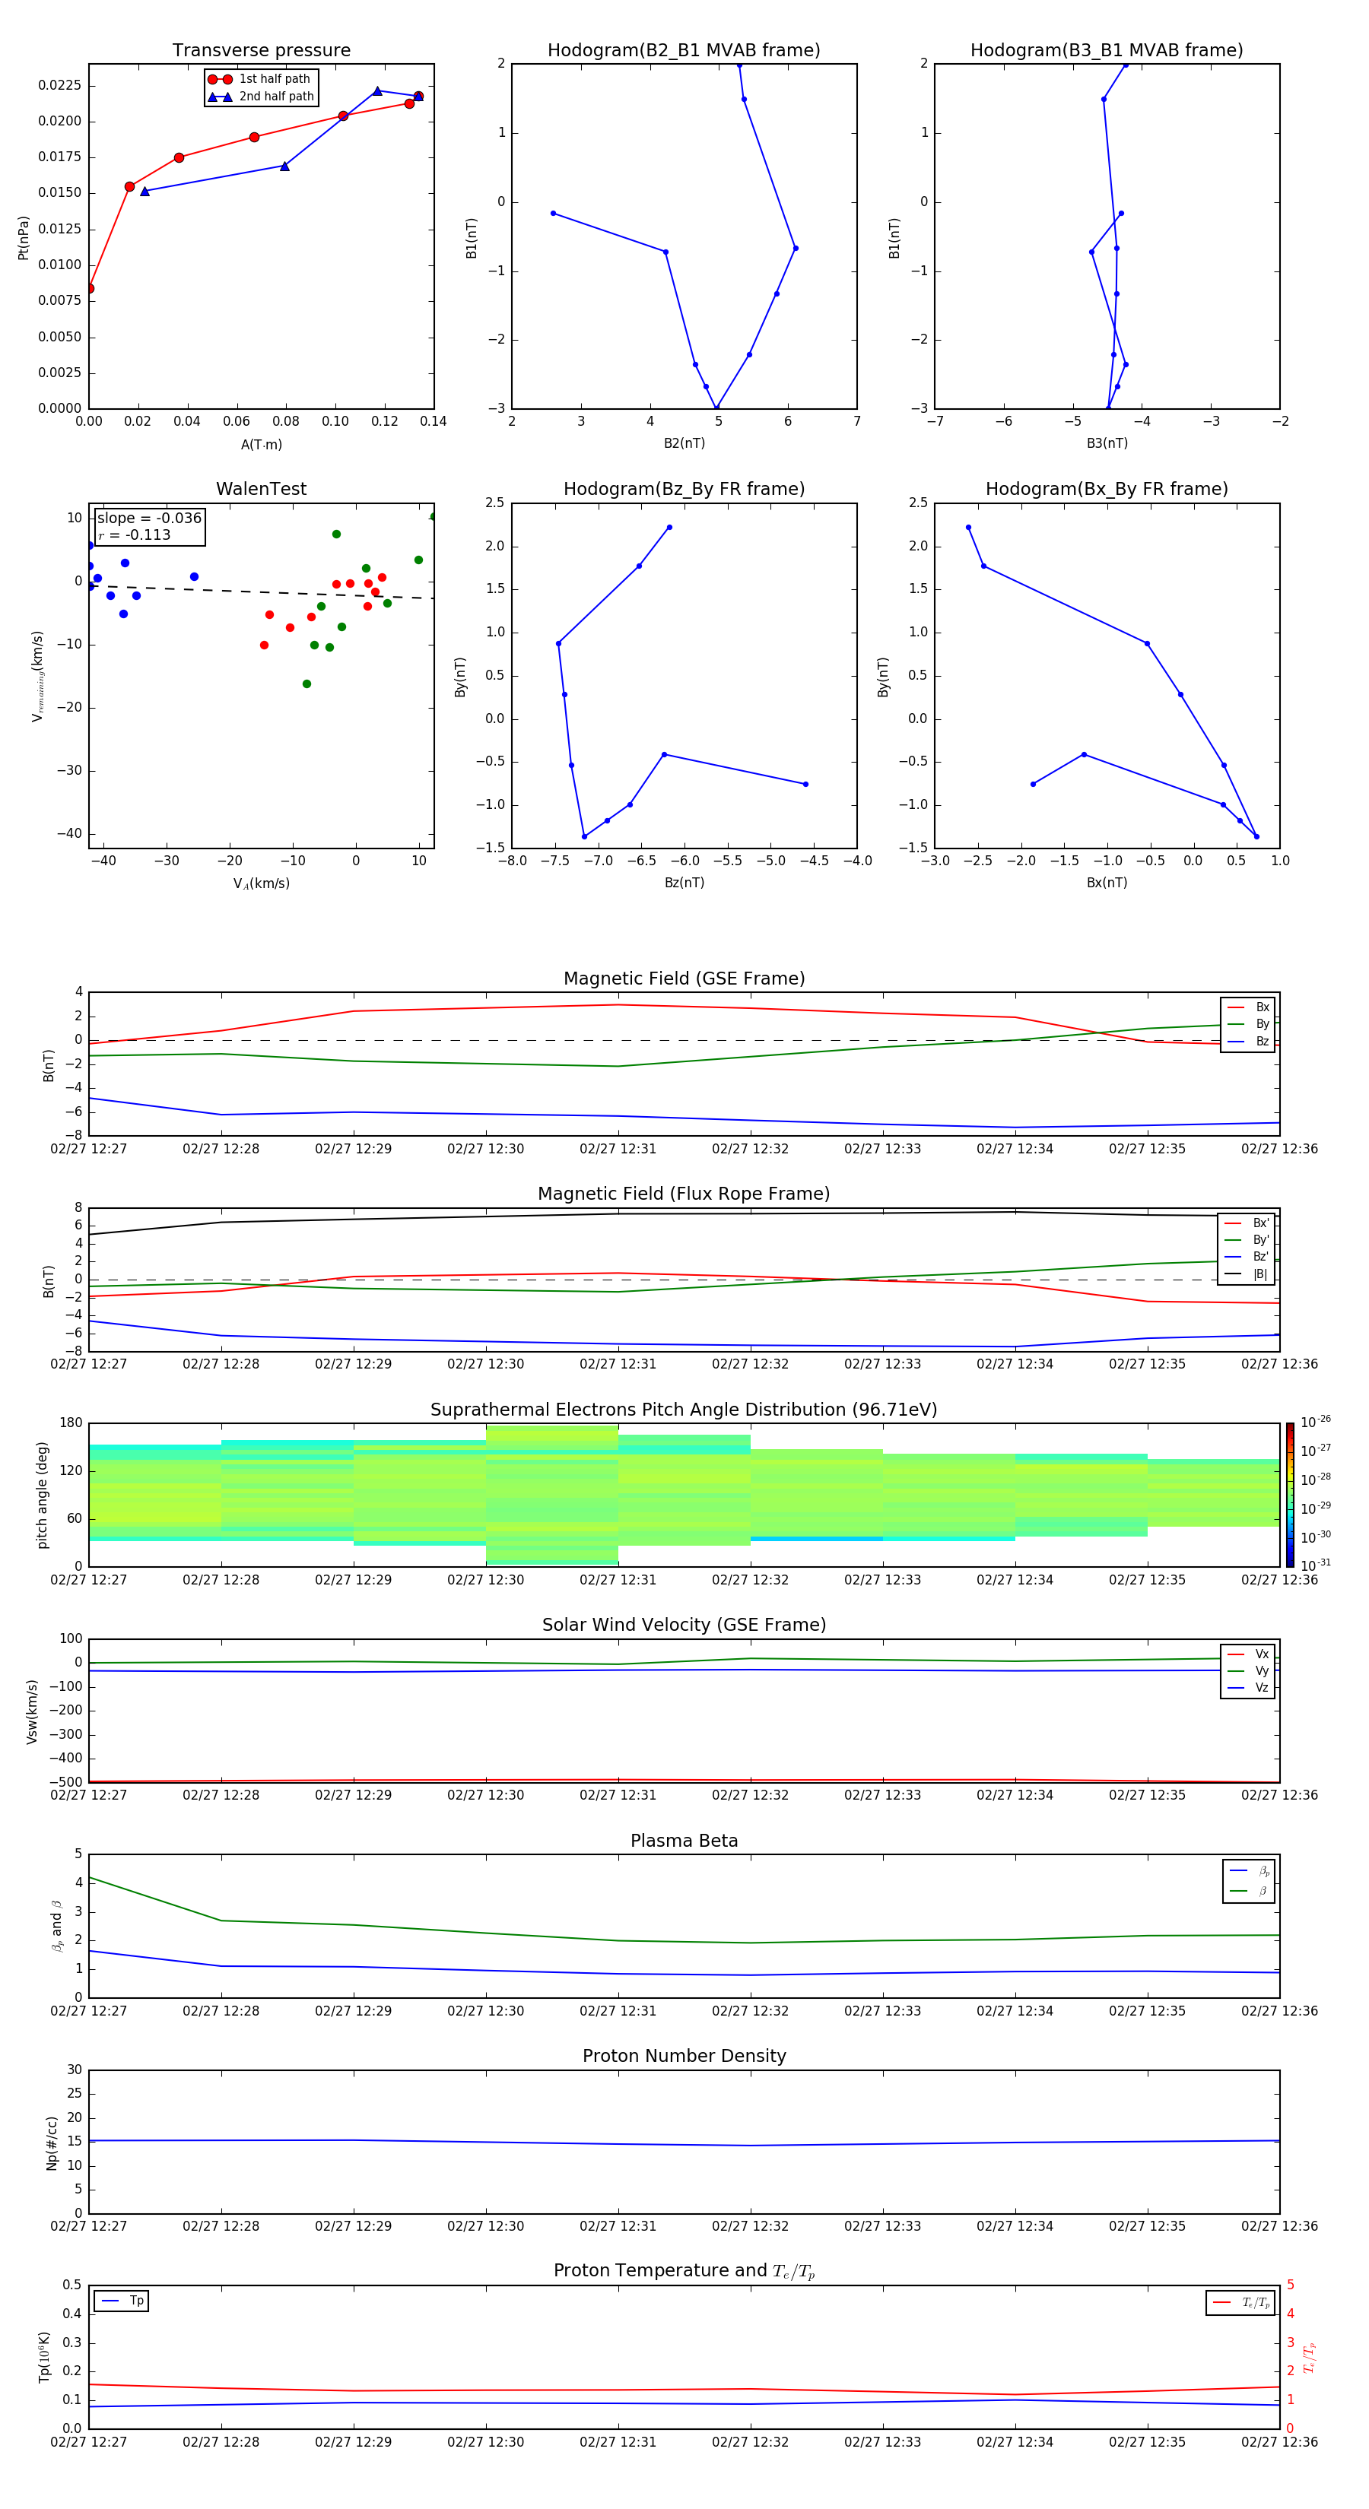The image size is (1369, 2509).
Task: Click the '2nd half path' legend entry
Action: (x=260, y=97)
